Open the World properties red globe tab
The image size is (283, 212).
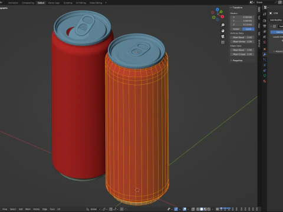(x=265, y=42)
